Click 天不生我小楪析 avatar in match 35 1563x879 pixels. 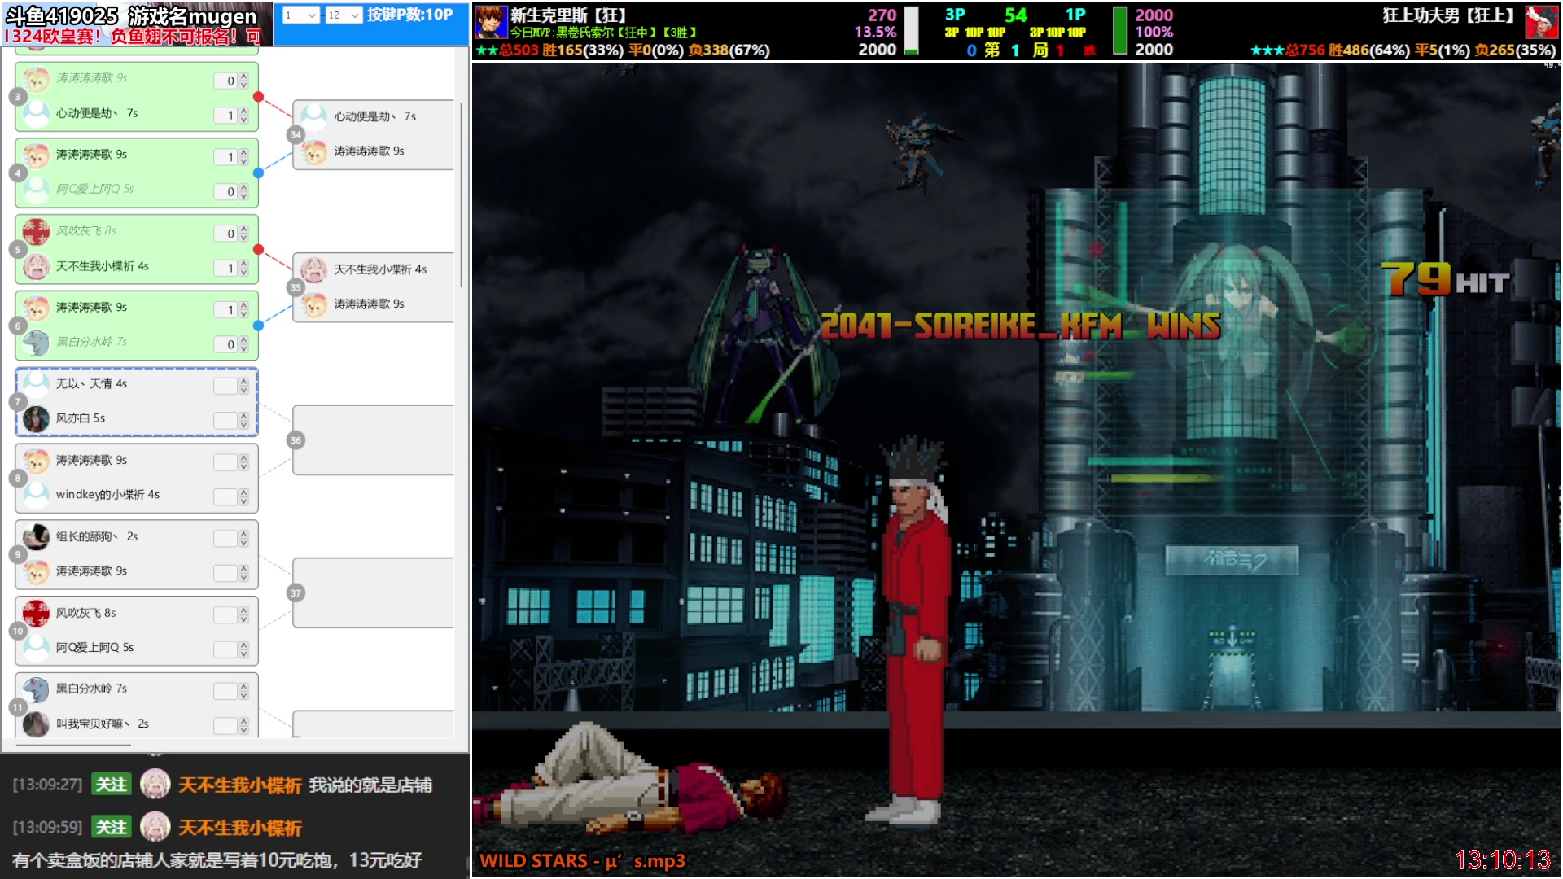point(314,269)
